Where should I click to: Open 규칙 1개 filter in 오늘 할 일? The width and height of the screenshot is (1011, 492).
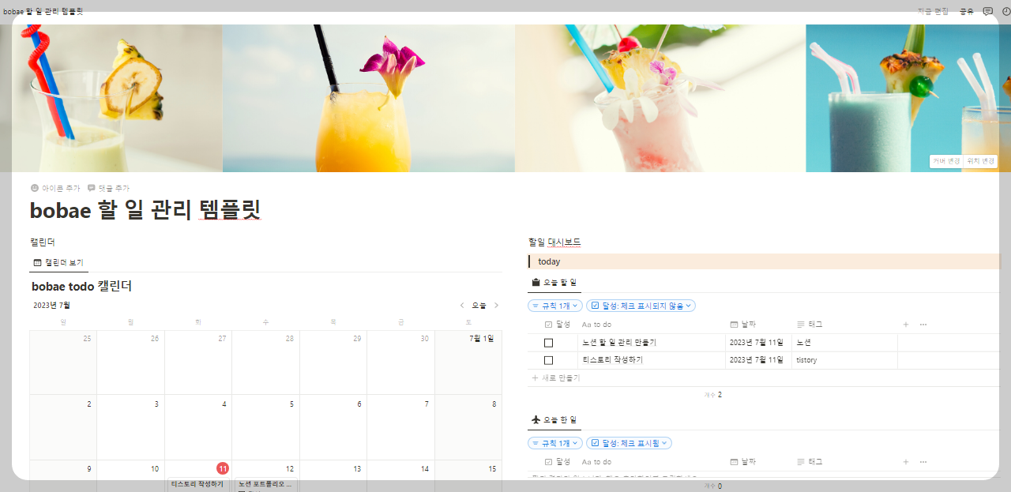(554, 306)
